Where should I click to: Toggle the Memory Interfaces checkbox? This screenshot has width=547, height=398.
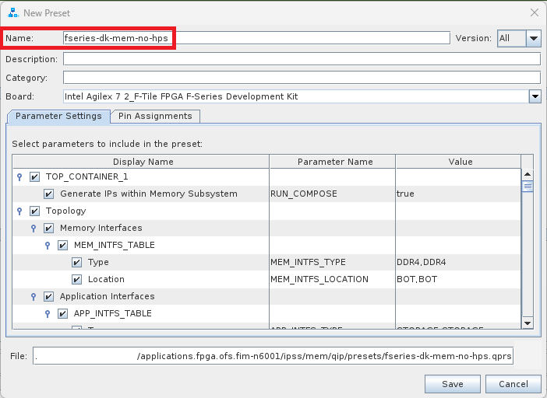[48, 228]
